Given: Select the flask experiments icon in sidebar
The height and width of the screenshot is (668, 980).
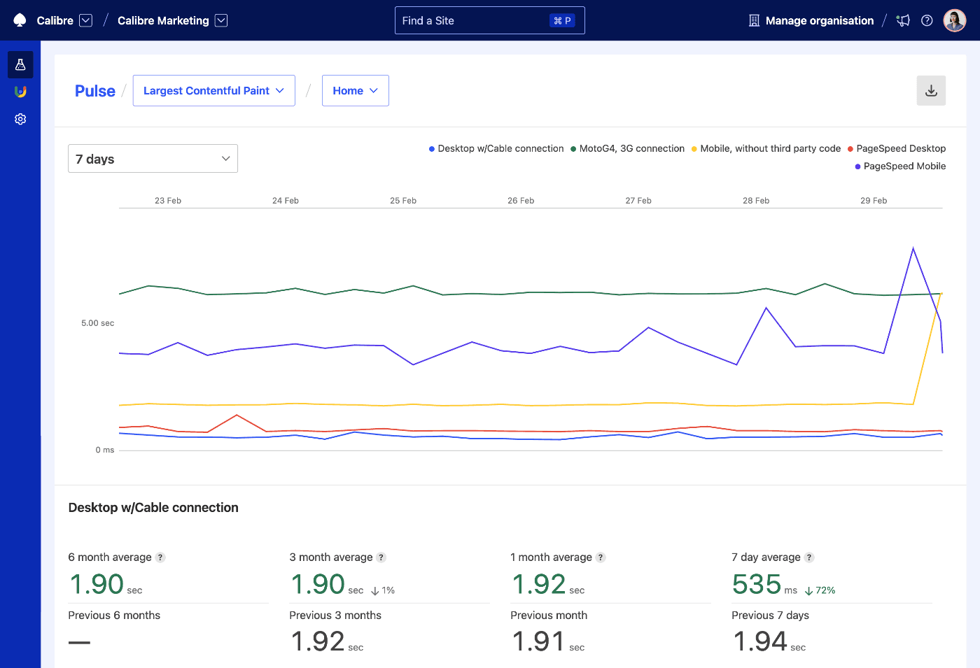Looking at the screenshot, I should click(x=20, y=64).
